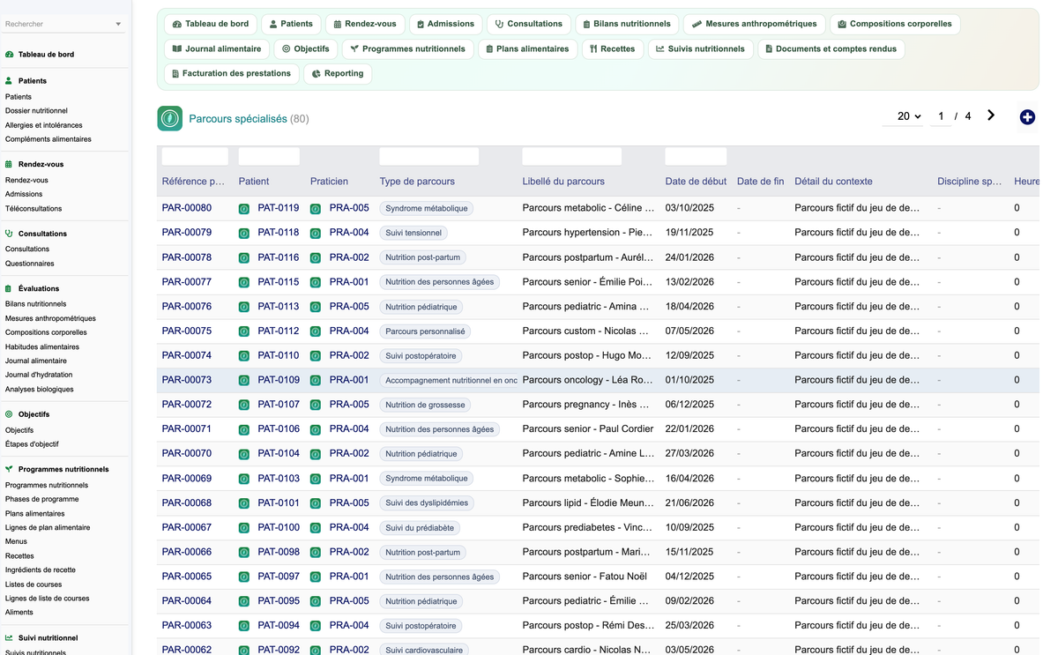Click the Suivi des dyslipidémies tag
The width and height of the screenshot is (1058, 655).
click(427, 503)
